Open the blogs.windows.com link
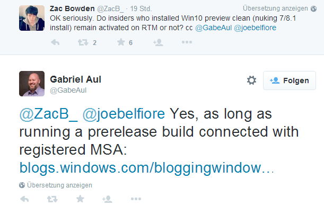Viewport: 324px width, 215px height. [146, 167]
